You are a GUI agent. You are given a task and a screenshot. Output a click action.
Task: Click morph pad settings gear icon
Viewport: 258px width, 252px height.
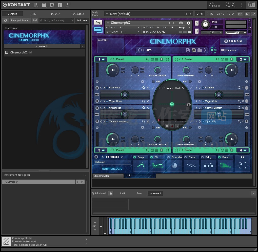[x=167, y=126]
